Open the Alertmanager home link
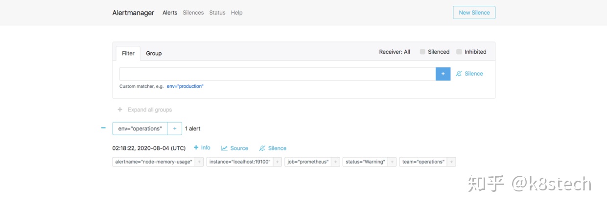The width and height of the screenshot is (607, 208). (x=133, y=13)
